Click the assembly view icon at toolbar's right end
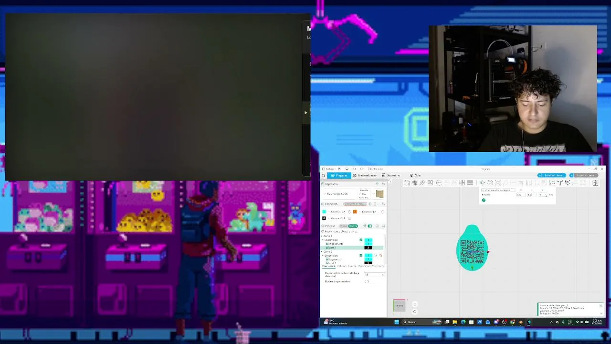 [x=595, y=183]
